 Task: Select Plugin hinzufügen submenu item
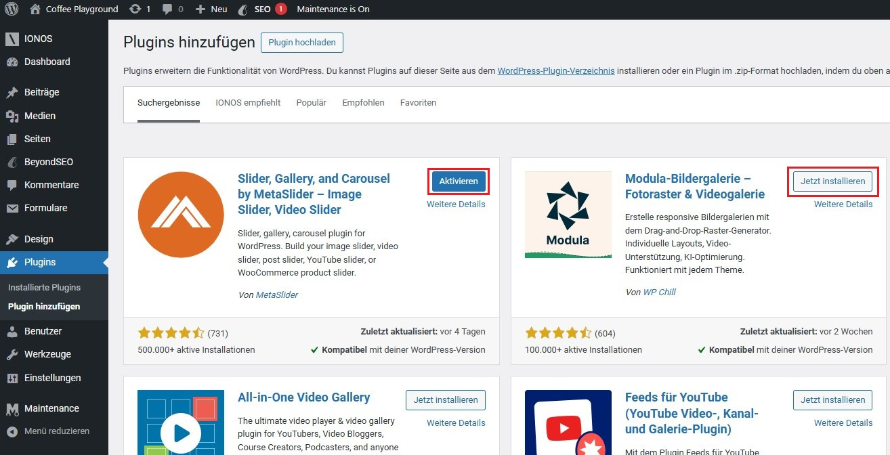click(x=44, y=306)
